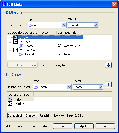The height and width of the screenshot is (133, 119).
Task: Click Reach2 reach icon under Return Flow
Action: (x=21, y=54)
